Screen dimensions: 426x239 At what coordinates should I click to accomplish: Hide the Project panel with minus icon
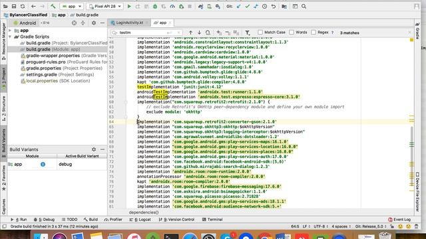(x=103, y=23)
